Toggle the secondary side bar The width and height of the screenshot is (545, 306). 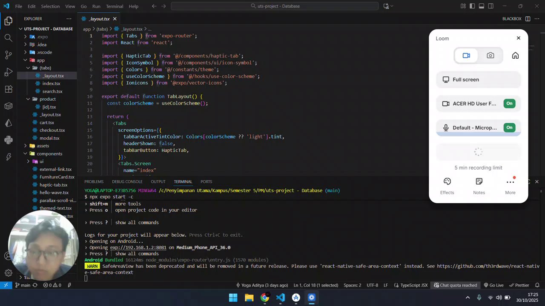click(491, 6)
